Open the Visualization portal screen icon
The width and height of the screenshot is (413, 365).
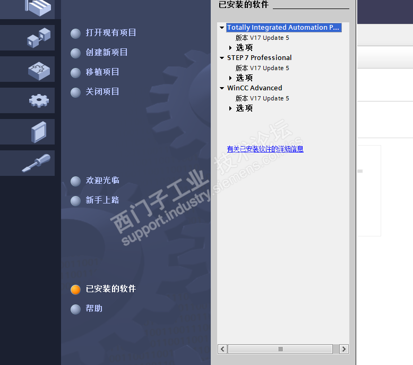(x=39, y=132)
